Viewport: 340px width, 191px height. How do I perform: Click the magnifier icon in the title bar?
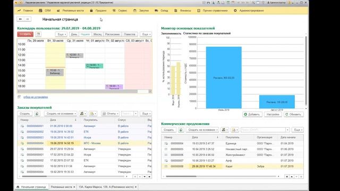click(x=213, y=3)
